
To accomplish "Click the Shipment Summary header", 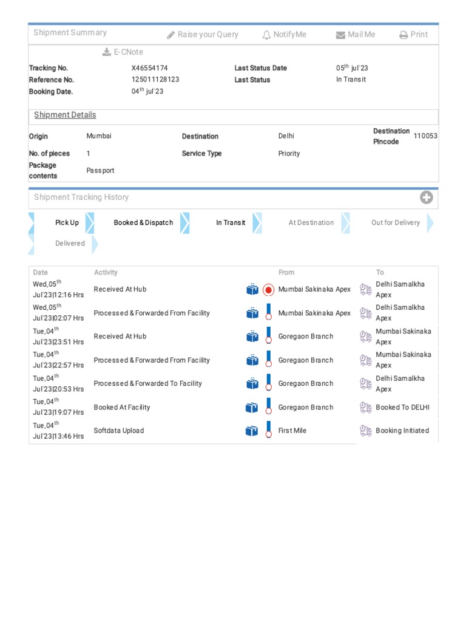I will [x=70, y=33].
